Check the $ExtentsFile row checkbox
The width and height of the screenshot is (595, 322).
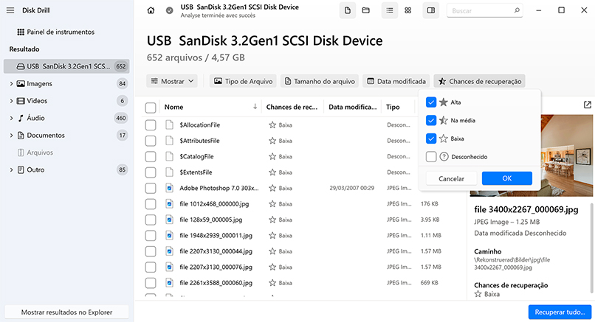(x=151, y=172)
